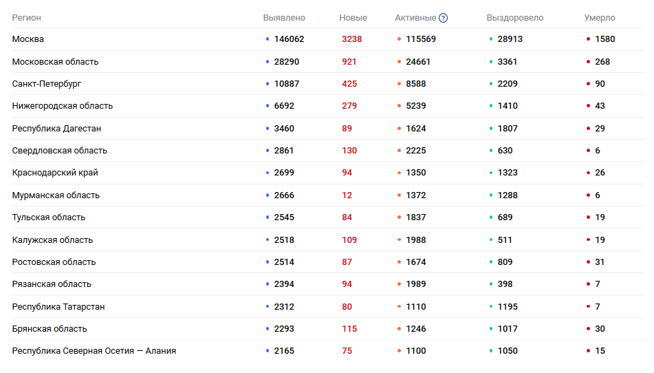Click Moscow's total detected value 146062

point(289,39)
